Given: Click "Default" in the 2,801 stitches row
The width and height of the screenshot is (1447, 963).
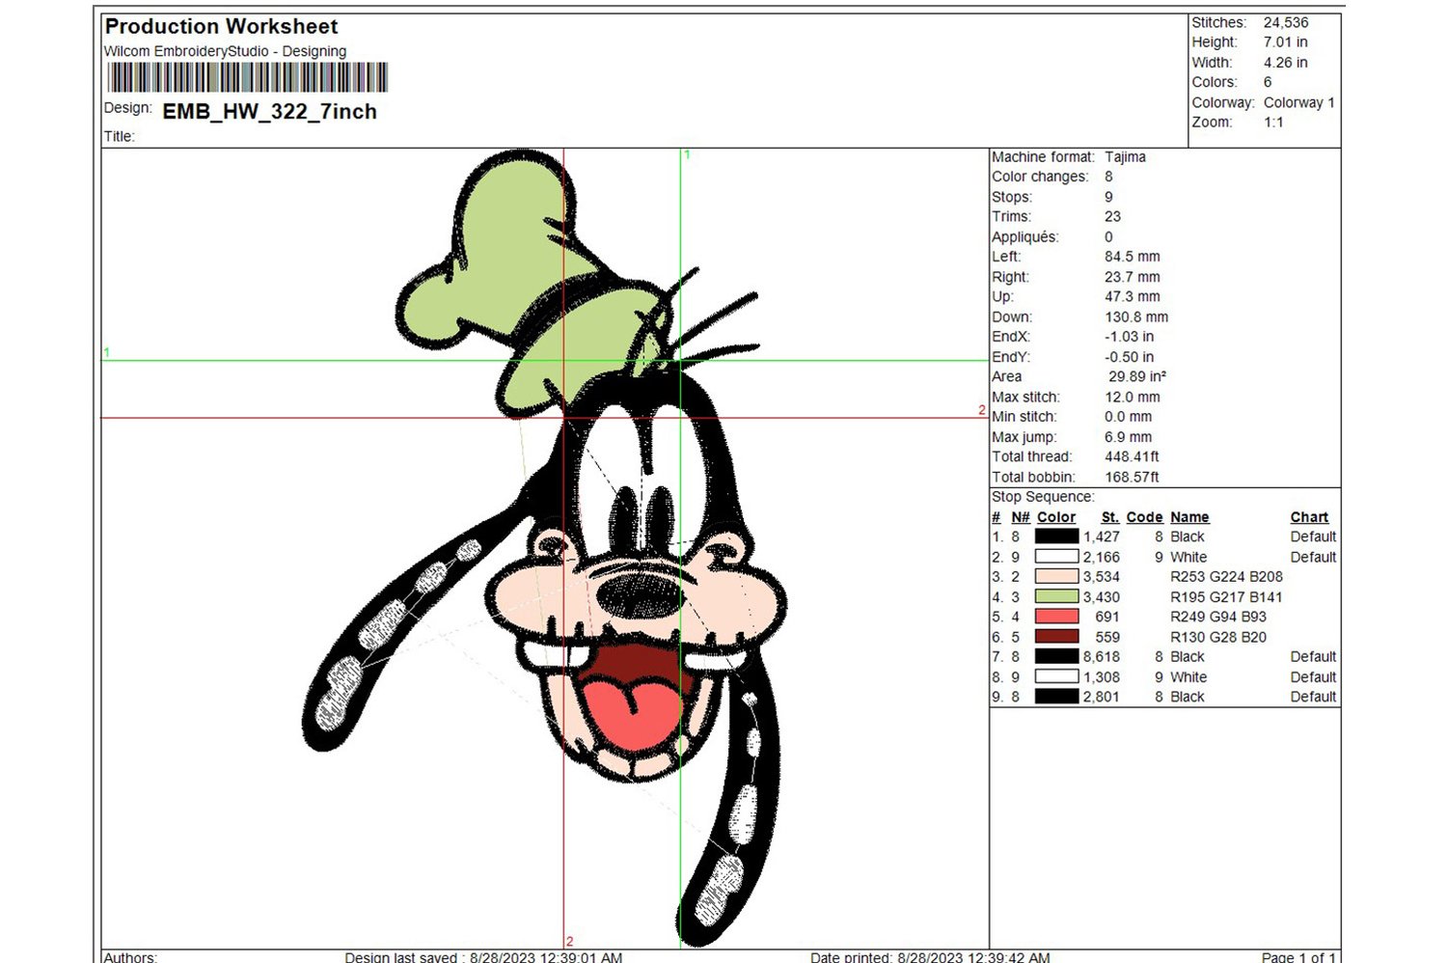Looking at the screenshot, I should pyautogui.click(x=1313, y=697).
